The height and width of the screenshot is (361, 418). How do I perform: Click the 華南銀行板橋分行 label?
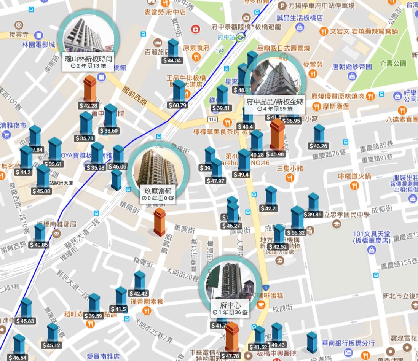pos(348,344)
